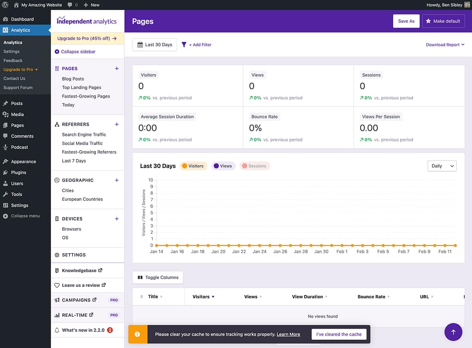The height and width of the screenshot is (348, 472).
Task: Click the plus icon beside GEOGRAPHIC
Action: point(117,180)
